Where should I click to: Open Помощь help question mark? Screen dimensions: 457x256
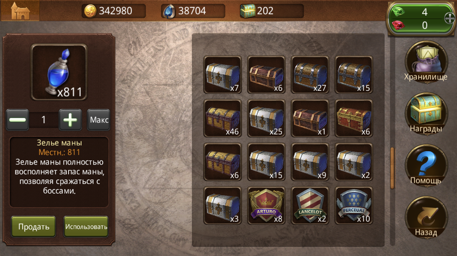[x=426, y=165]
